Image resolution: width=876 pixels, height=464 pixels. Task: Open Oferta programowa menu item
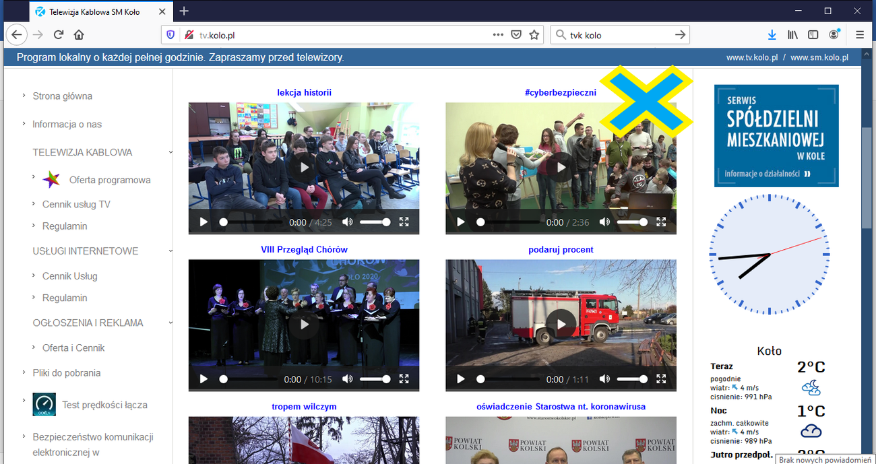coord(110,180)
